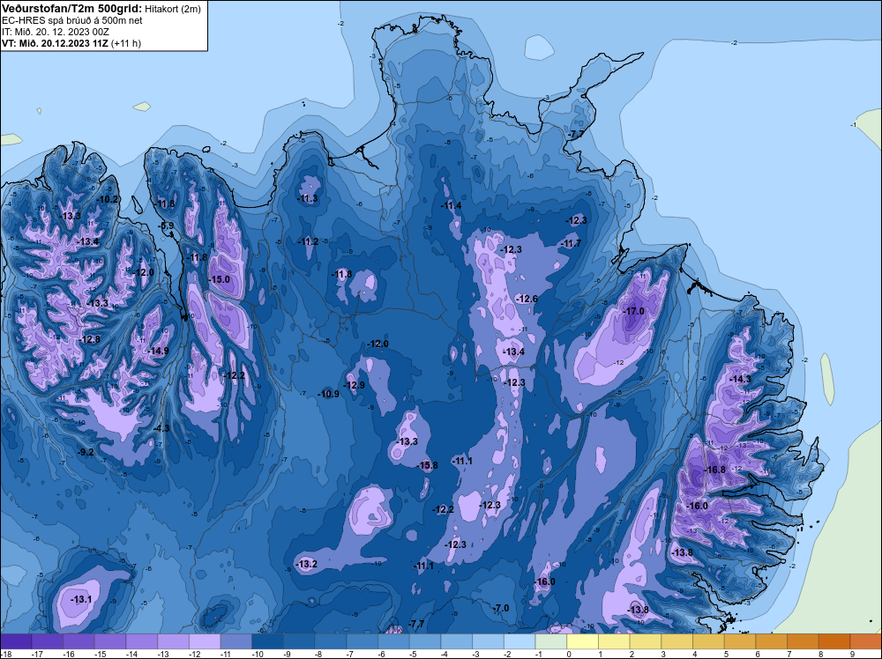Pick the legend swatch labeled 1
The height and width of the screenshot is (659, 882).
614,641
